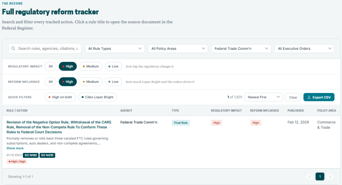Click the download icon on Export CSV
This screenshot has width=342, height=185.
(x=309, y=97)
